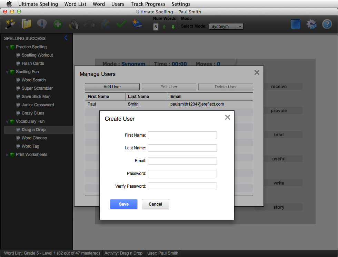Click the yellow folder word list icon
Viewport: 338px width, 257px height.
pyautogui.click(x=26, y=24)
